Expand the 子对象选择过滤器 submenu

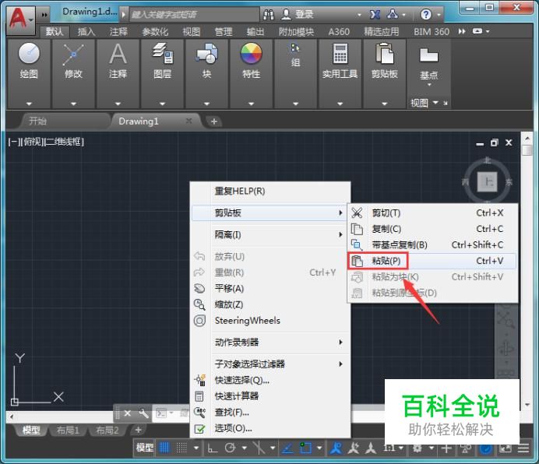click(x=270, y=364)
